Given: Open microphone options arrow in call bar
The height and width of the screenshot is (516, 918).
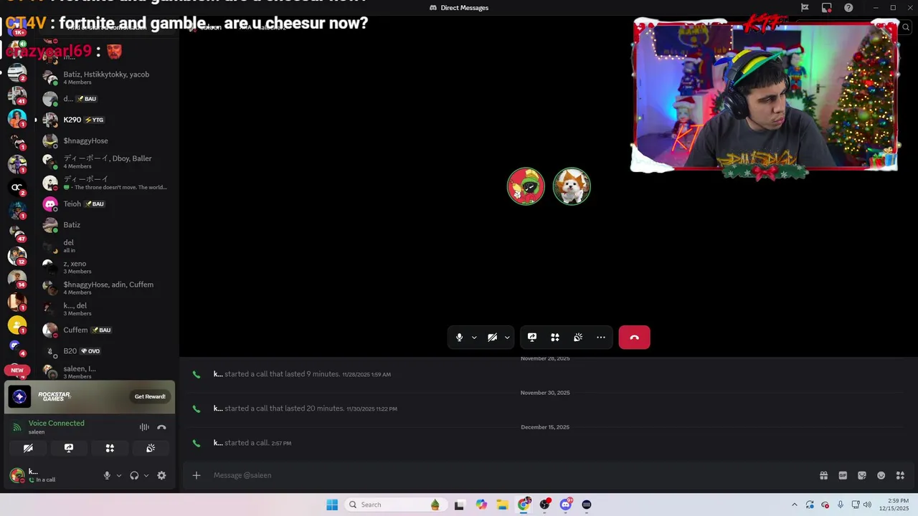Looking at the screenshot, I should coord(474,338).
